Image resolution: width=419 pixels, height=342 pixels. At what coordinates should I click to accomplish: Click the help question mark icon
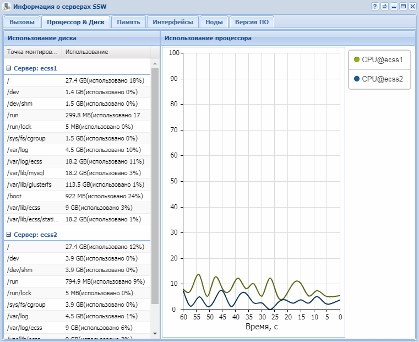pyautogui.click(x=375, y=7)
